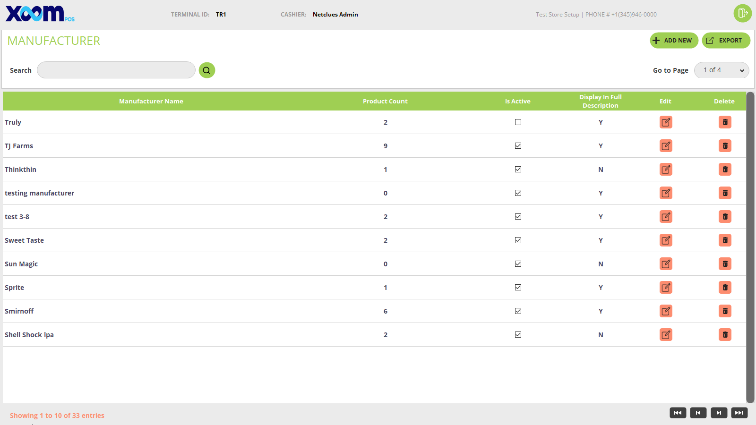The height and width of the screenshot is (425, 756).
Task: Click the Product Count column header
Action: [x=385, y=102]
